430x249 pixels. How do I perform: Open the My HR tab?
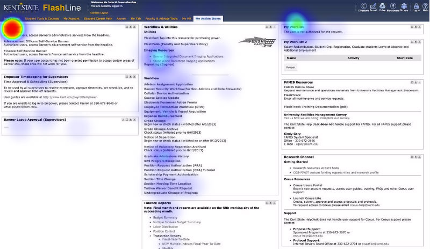187,19
